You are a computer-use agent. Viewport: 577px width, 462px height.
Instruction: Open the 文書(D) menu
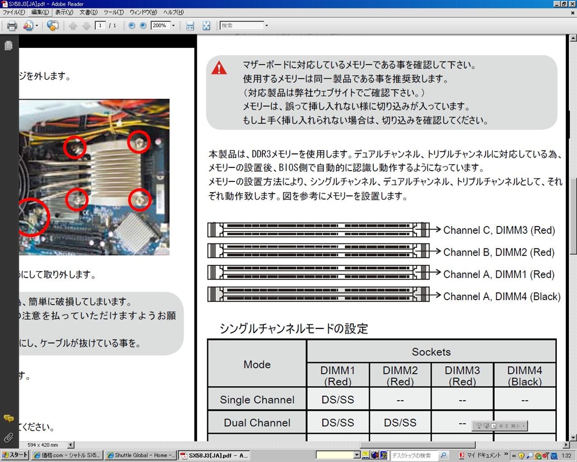click(88, 12)
